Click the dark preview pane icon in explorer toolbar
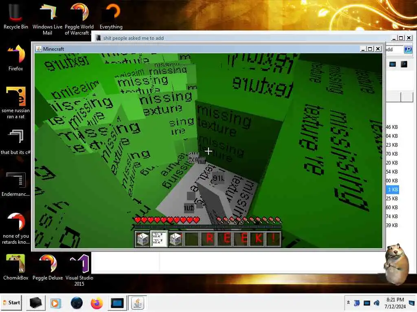Screen dimensions: 417x312 point(404,64)
